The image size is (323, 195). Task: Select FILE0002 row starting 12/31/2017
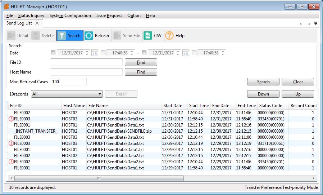point(162,113)
